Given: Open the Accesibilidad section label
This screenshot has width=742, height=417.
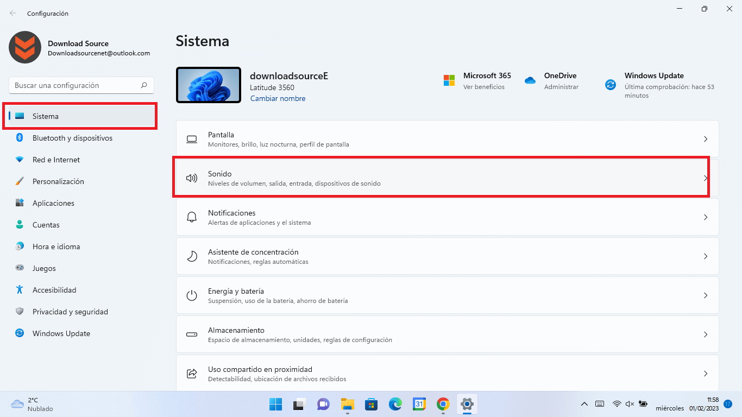Looking at the screenshot, I should click(x=54, y=290).
